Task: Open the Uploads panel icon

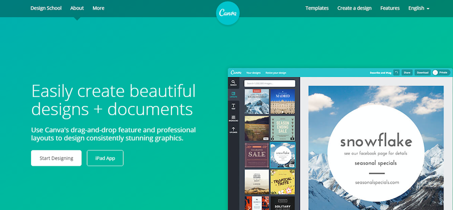Action: pyautogui.click(x=233, y=130)
